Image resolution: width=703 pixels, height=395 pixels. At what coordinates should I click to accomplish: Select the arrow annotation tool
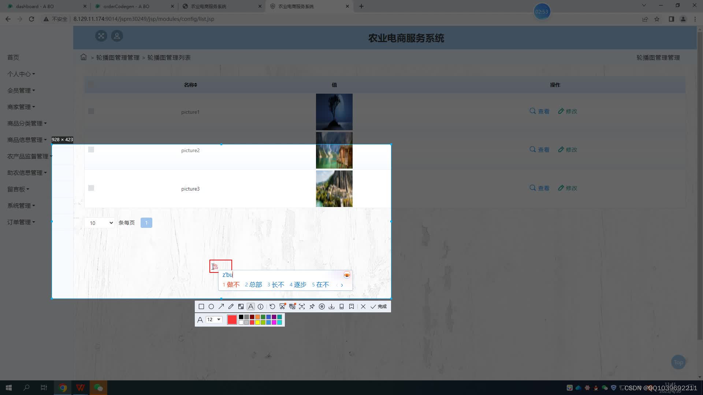click(221, 306)
